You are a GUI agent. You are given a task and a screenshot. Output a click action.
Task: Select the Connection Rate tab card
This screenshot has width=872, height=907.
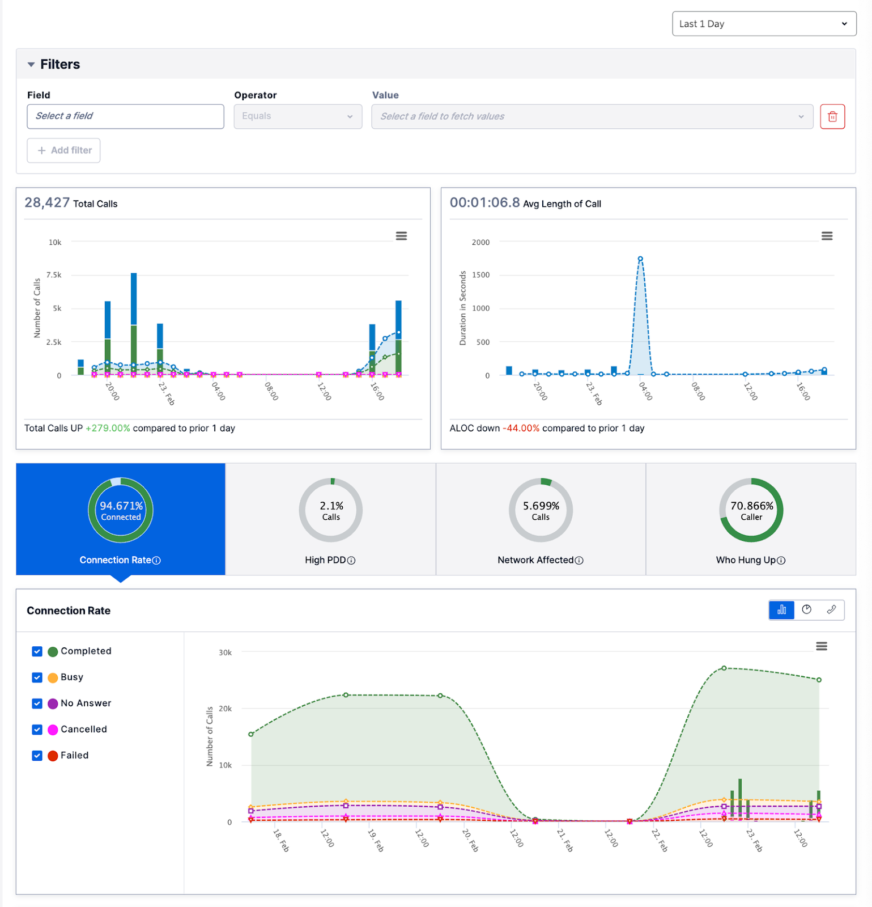click(121, 519)
